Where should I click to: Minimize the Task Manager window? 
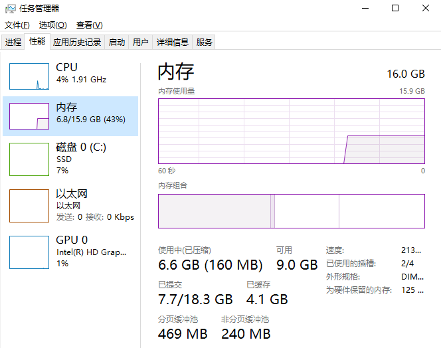click(x=365, y=8)
